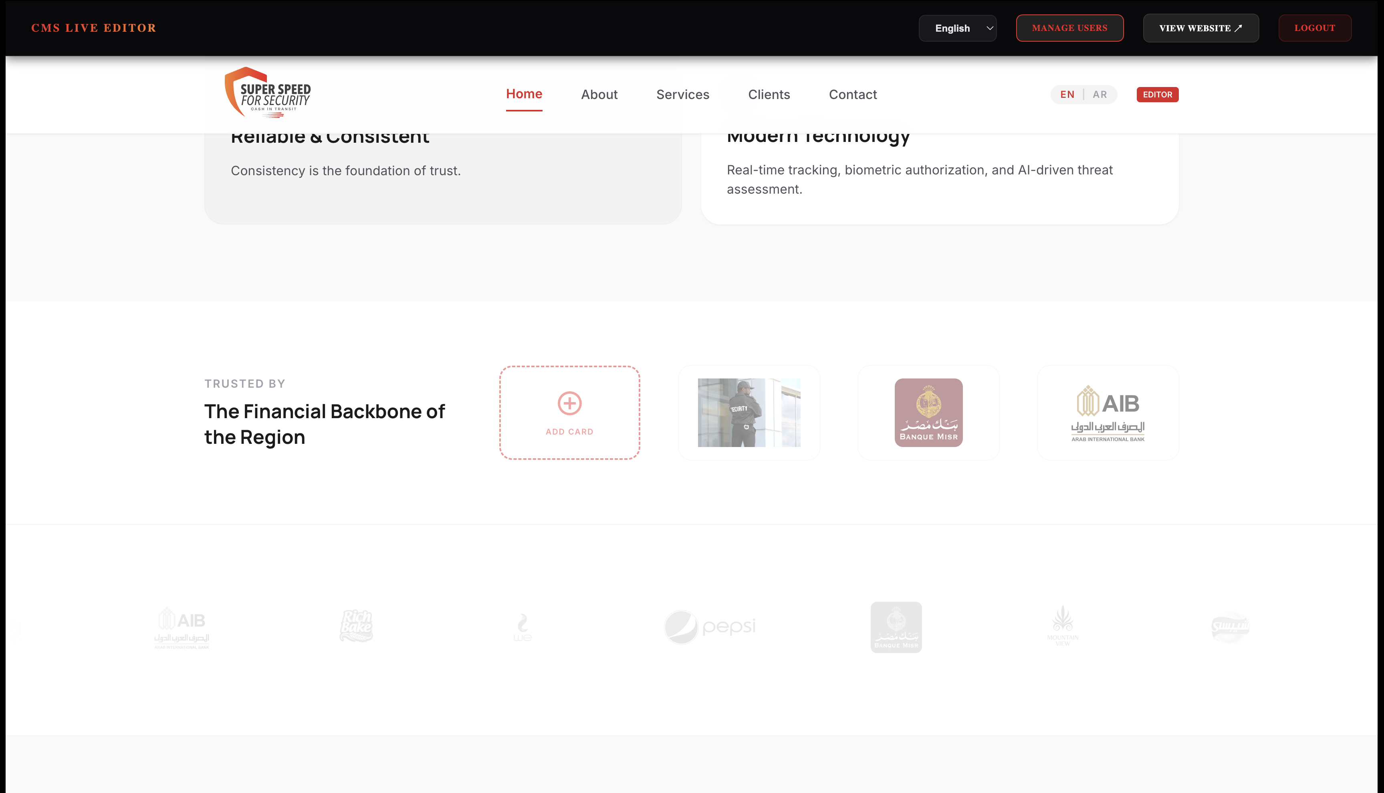The height and width of the screenshot is (793, 1384).
Task: Click the red Editor badge
Action: [1157, 94]
